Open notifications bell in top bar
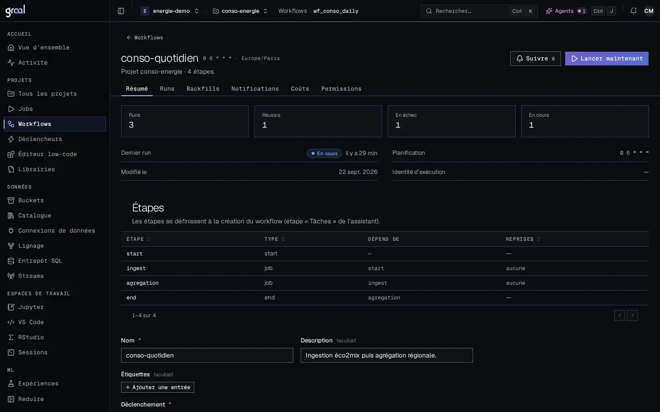The height and width of the screenshot is (412, 660). pos(633,11)
